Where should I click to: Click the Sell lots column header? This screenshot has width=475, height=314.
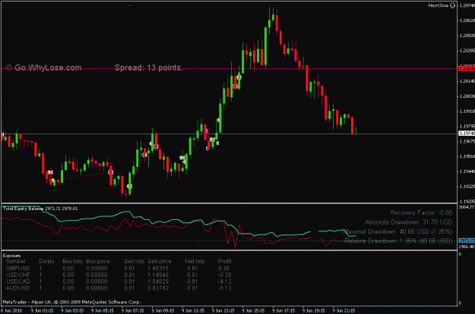click(x=135, y=261)
